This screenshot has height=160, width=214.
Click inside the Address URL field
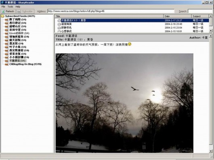(111, 11)
